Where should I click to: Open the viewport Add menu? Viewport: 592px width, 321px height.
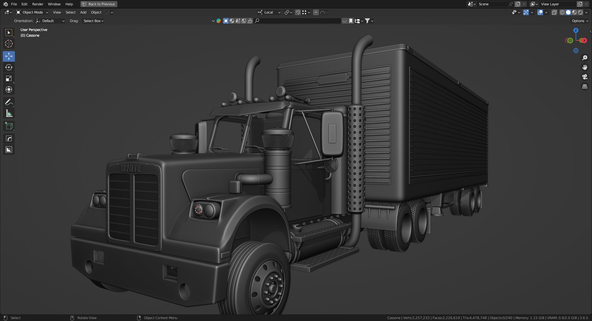83,12
